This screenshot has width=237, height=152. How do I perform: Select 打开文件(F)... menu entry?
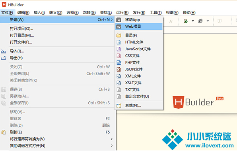coord(57,42)
